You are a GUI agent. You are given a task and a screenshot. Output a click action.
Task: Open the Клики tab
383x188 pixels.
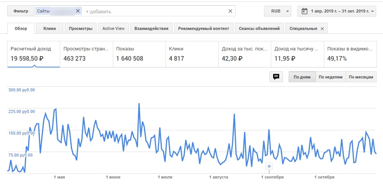(50, 28)
